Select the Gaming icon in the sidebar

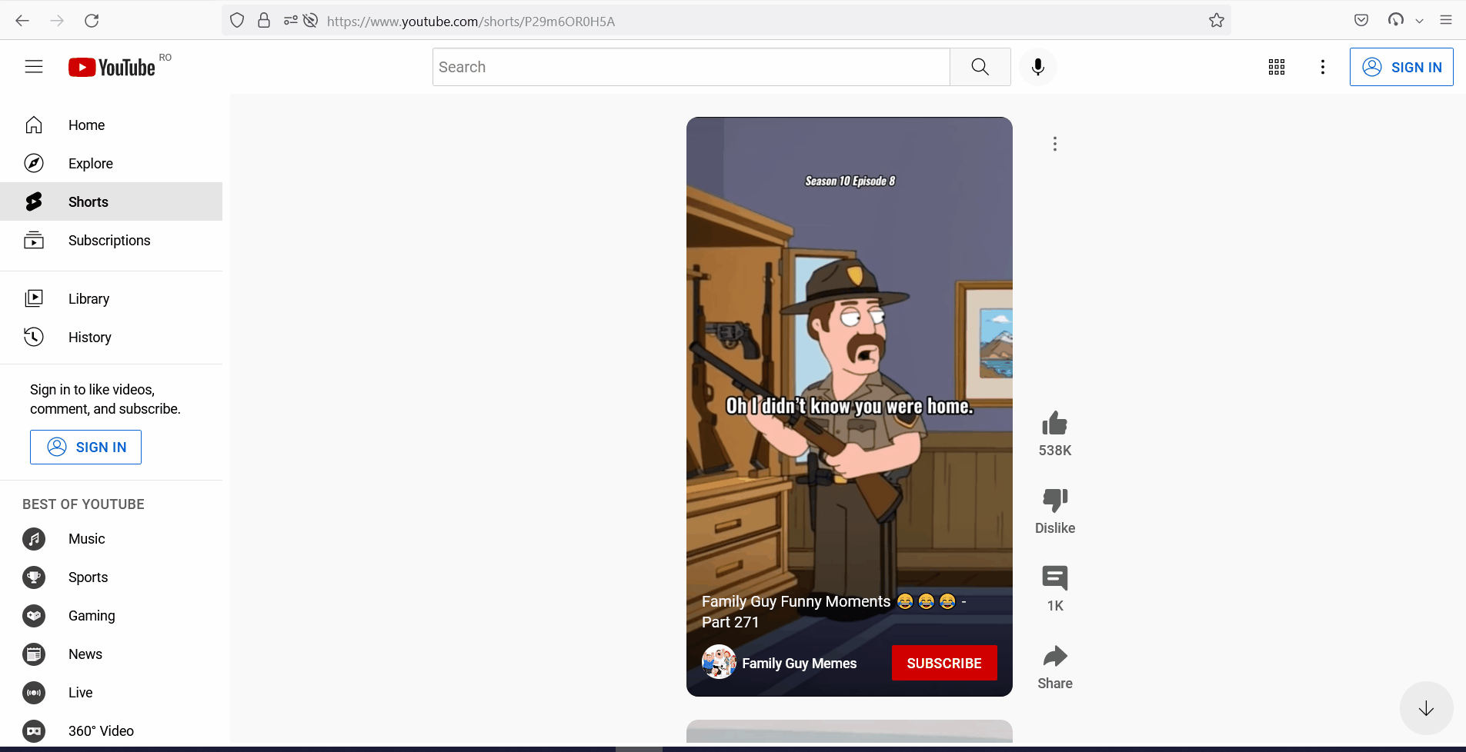coord(34,615)
